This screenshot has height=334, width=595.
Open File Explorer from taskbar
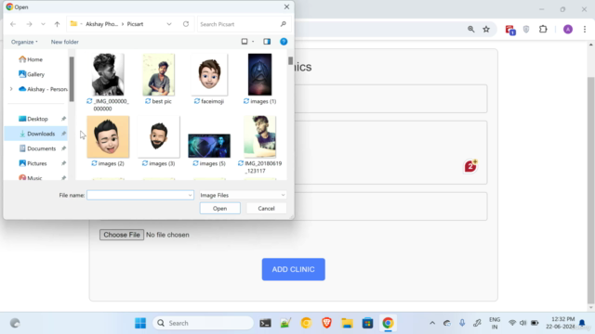pos(347,323)
